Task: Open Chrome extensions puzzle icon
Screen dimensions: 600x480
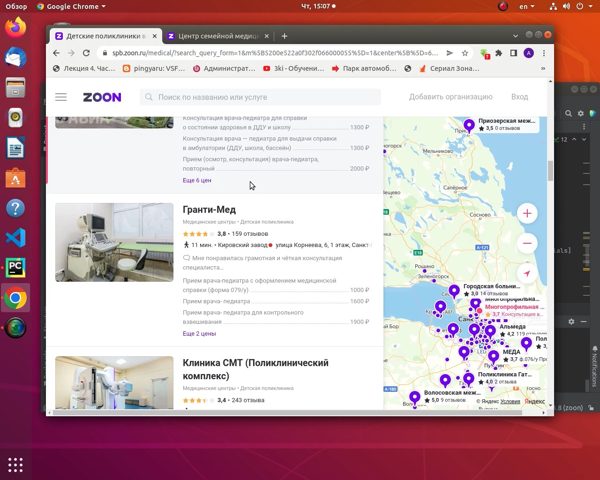Action: click(499, 53)
